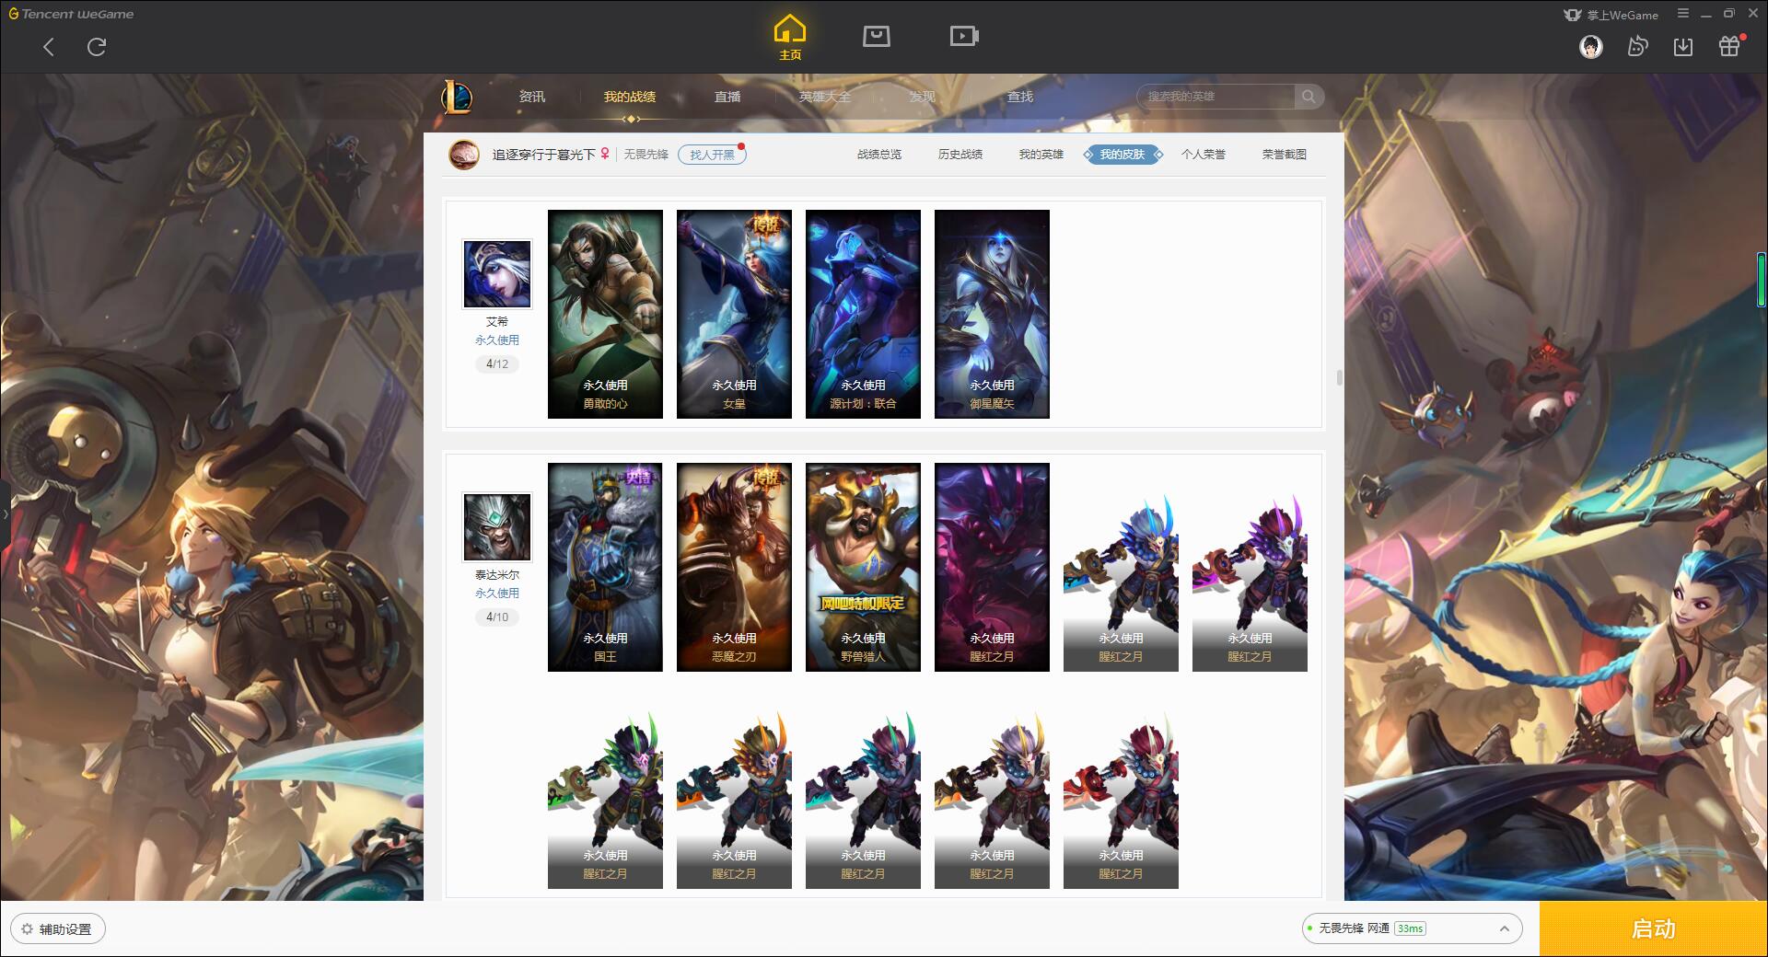This screenshot has width=1768, height=957.
Task: Open the 查找 tab
Action: [x=1020, y=97]
